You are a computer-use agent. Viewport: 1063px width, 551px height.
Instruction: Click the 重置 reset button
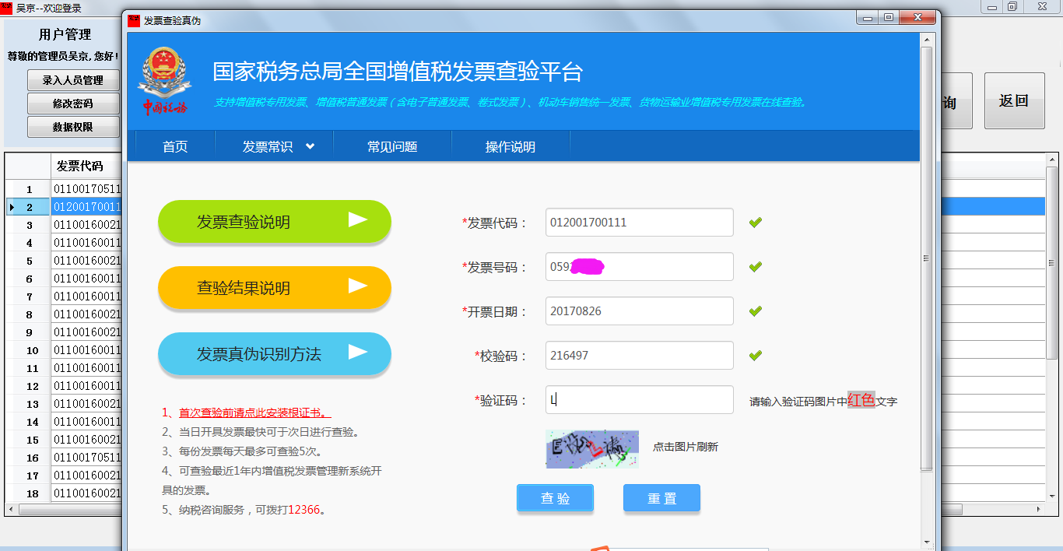tap(661, 498)
